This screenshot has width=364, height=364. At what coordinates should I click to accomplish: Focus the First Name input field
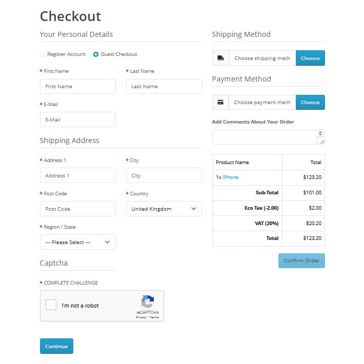coord(78,86)
